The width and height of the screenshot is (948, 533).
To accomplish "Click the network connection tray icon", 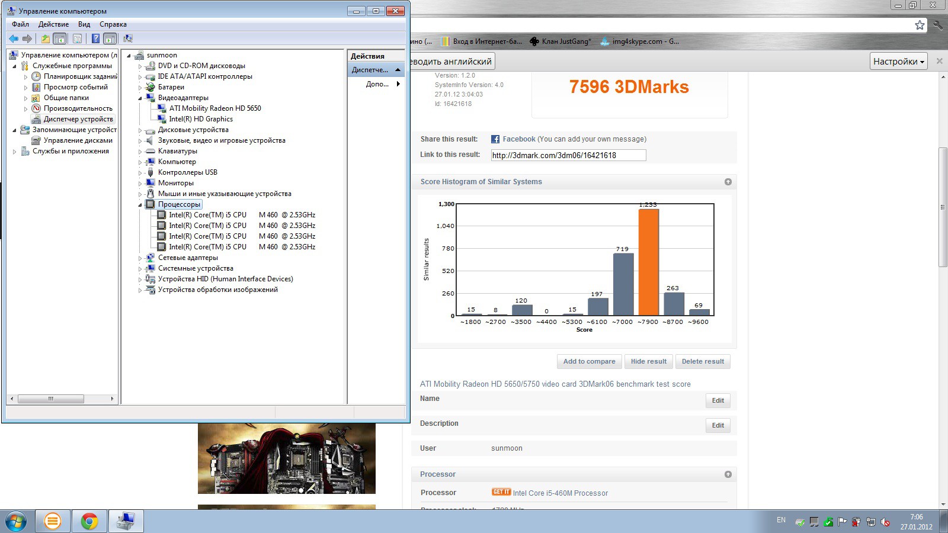I will (870, 522).
